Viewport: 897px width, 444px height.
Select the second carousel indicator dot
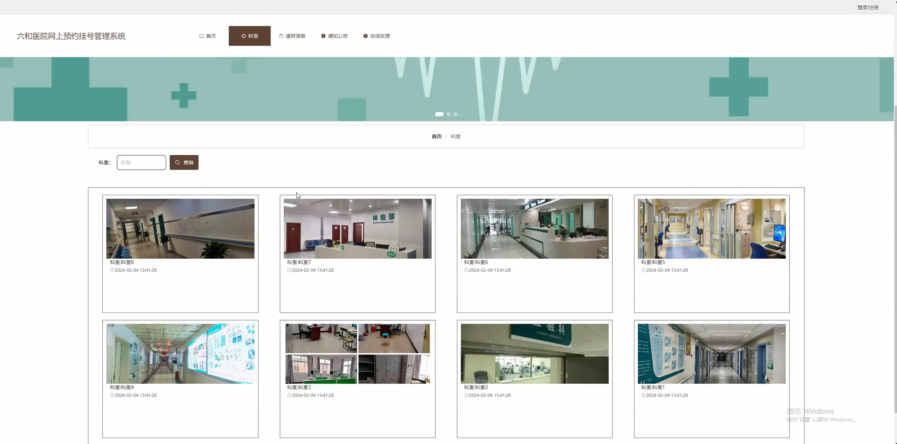pos(448,114)
